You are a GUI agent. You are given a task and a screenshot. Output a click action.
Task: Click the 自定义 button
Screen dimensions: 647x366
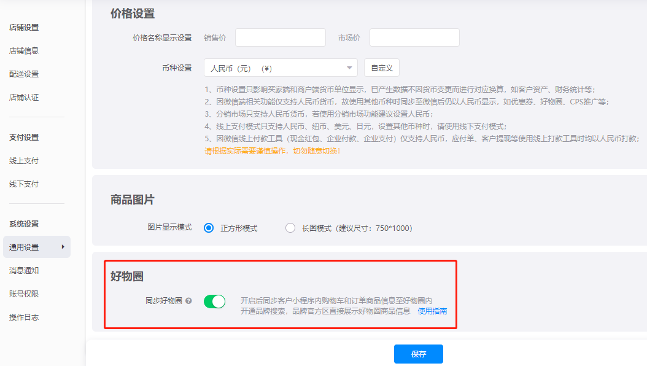point(382,68)
